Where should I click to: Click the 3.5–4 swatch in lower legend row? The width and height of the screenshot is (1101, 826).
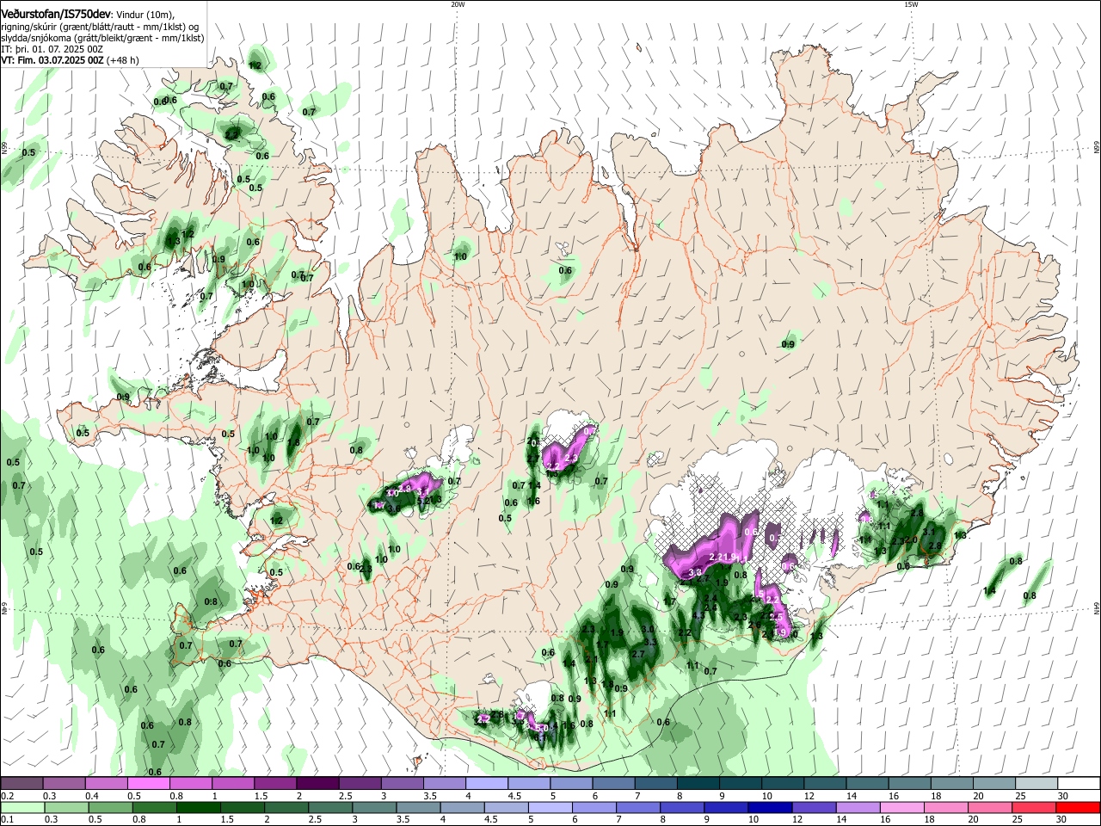click(x=418, y=807)
